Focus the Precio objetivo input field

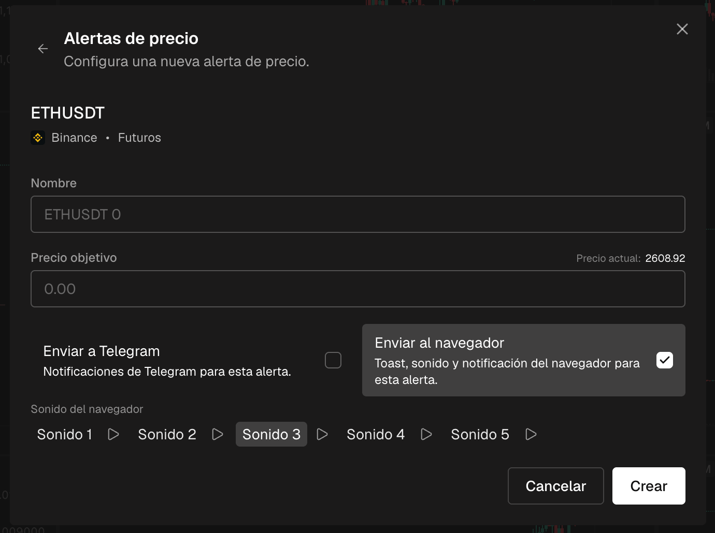pos(358,289)
